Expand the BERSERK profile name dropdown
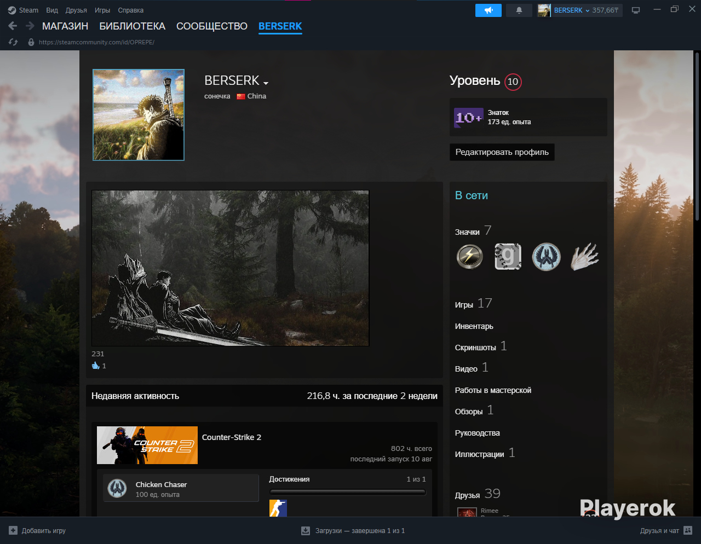The image size is (701, 544). pos(266,83)
